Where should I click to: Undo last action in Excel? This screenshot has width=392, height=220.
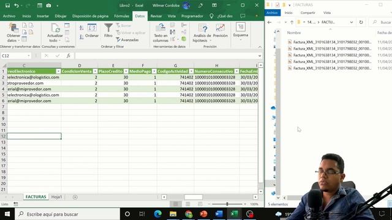(x=17, y=5)
